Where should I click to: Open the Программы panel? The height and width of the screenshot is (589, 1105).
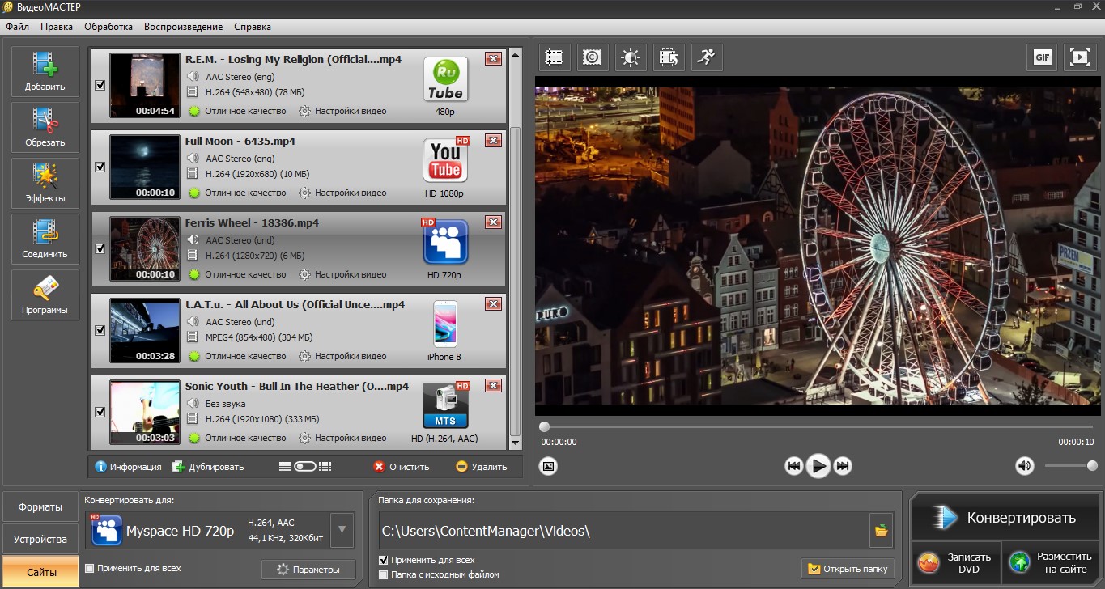45,295
